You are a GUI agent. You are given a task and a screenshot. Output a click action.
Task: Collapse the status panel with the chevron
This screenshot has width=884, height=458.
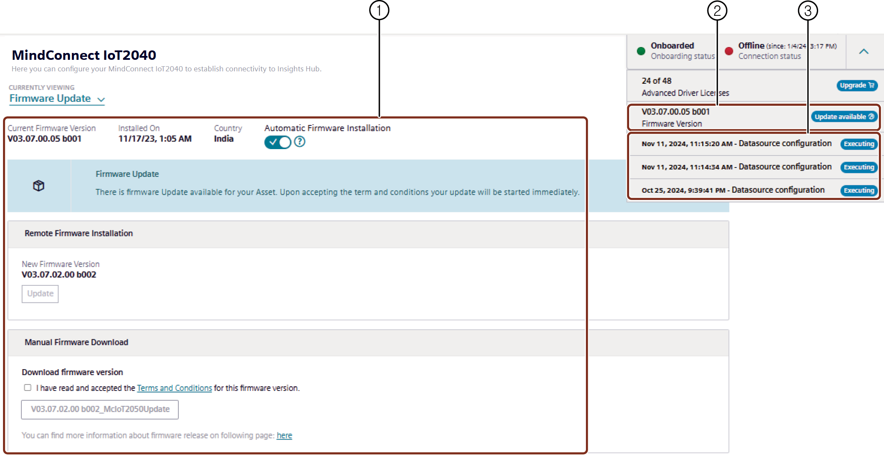point(864,52)
